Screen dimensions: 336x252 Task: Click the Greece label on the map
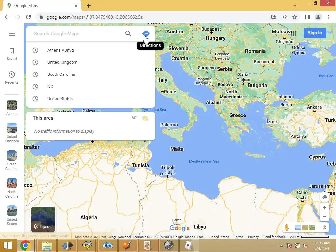pos(238,115)
